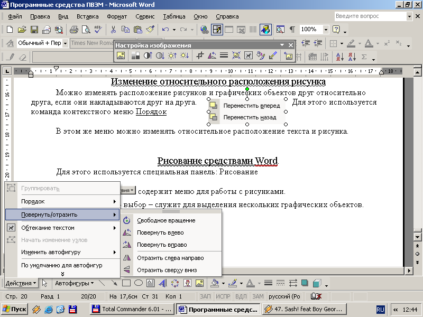Choose Отразить слева направо
Screen dimensions: 423x317
(171, 258)
